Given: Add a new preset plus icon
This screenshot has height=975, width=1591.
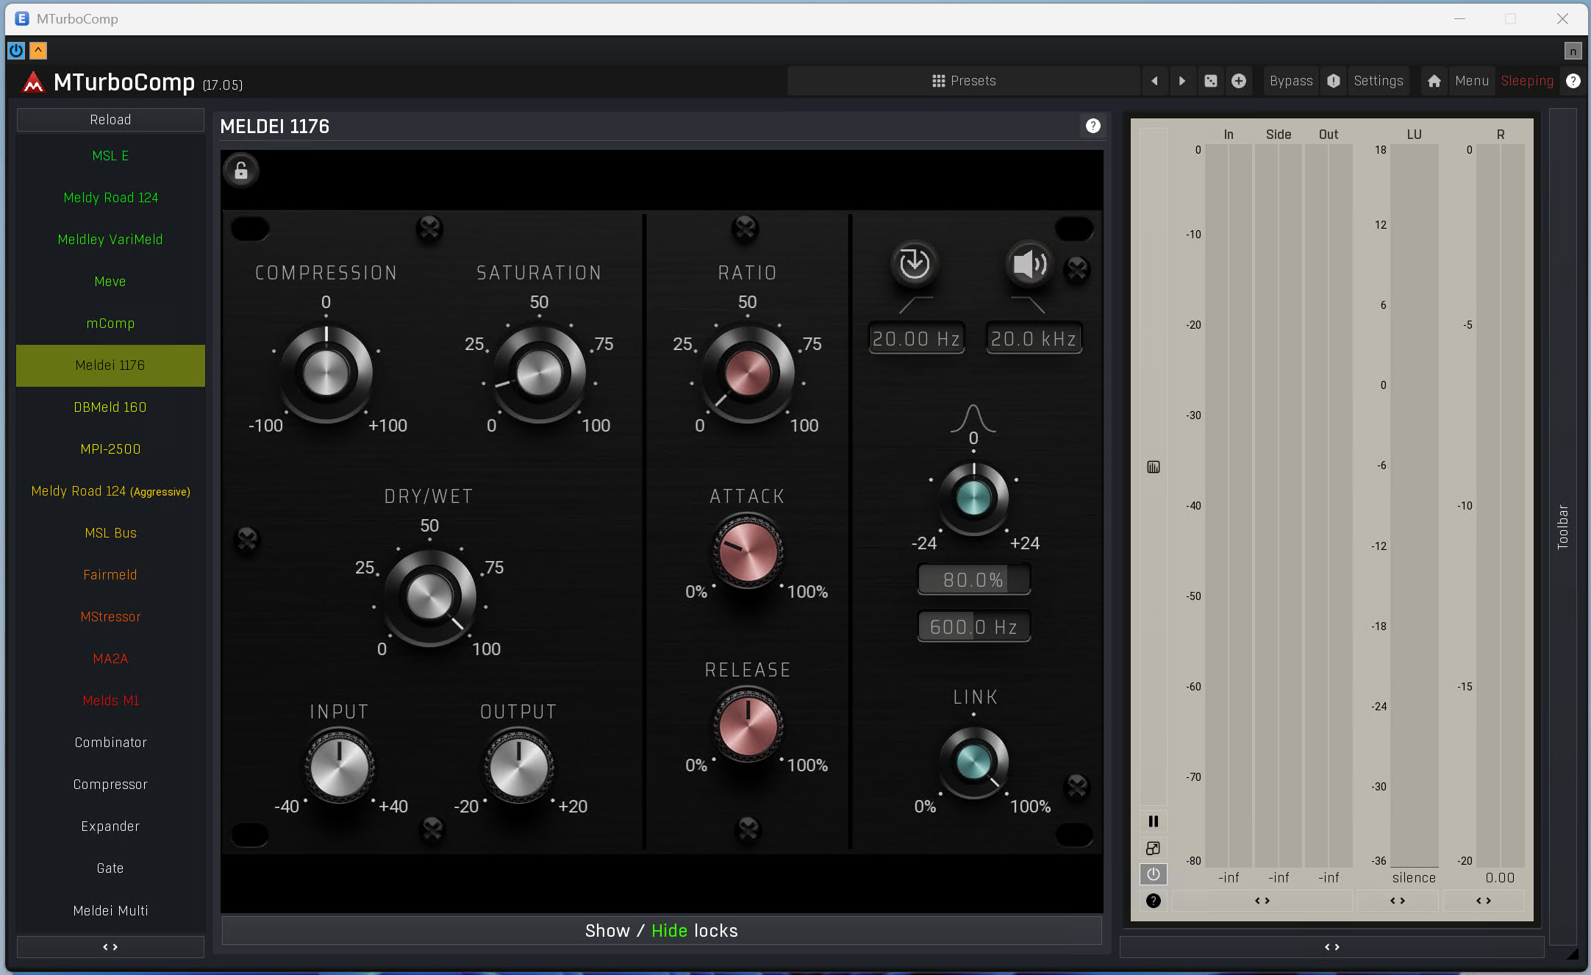Looking at the screenshot, I should coord(1239,81).
